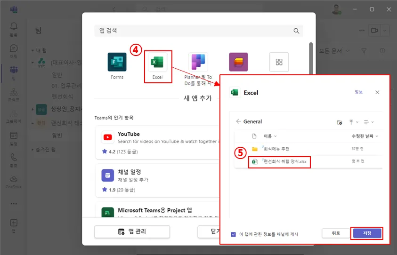Viewport: 397px width, 255px height.
Task: Open the purple stacked-layers app icon
Action: (238, 62)
